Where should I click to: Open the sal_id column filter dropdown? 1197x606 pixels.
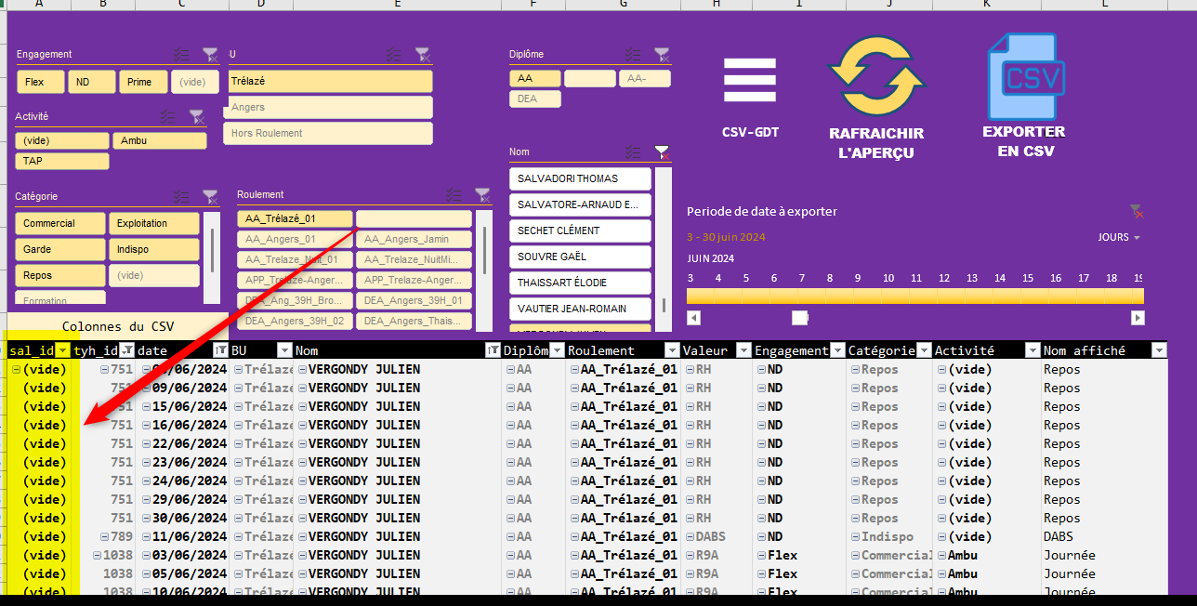tap(62, 350)
